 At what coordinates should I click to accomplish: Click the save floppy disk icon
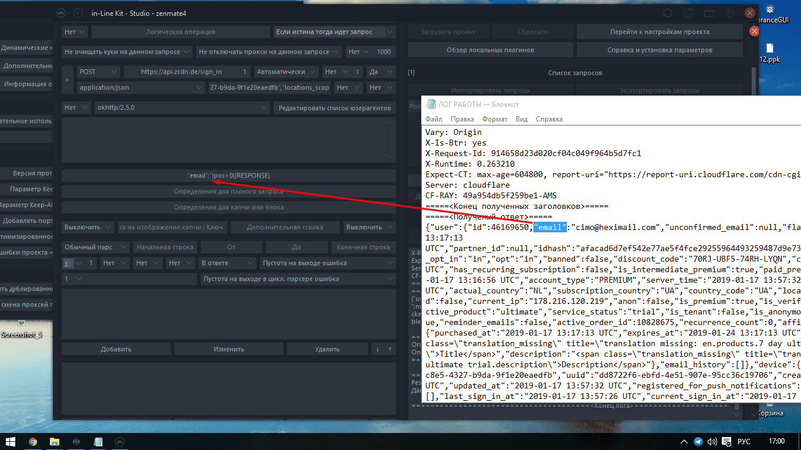click(x=688, y=13)
